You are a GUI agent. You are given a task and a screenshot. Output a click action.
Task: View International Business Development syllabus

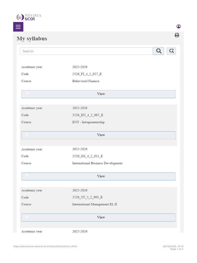point(98,176)
